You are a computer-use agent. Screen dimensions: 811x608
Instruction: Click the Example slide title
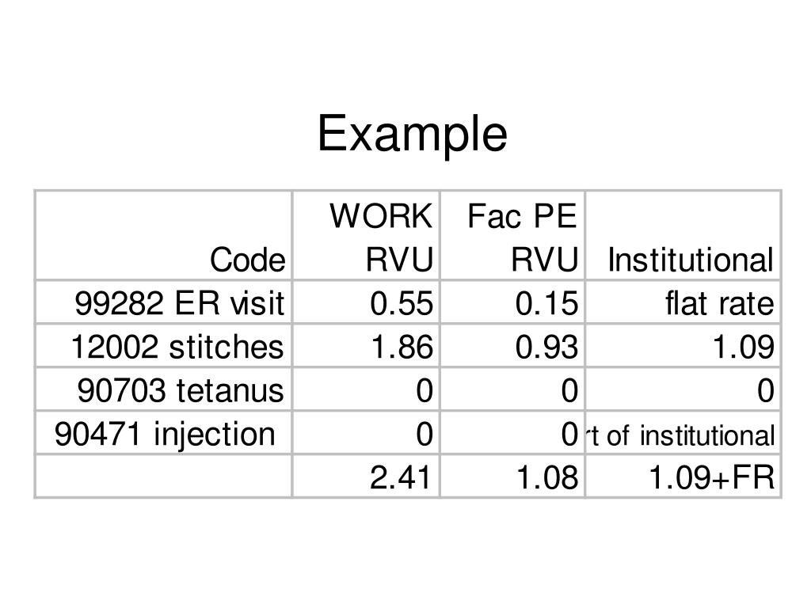(412, 133)
